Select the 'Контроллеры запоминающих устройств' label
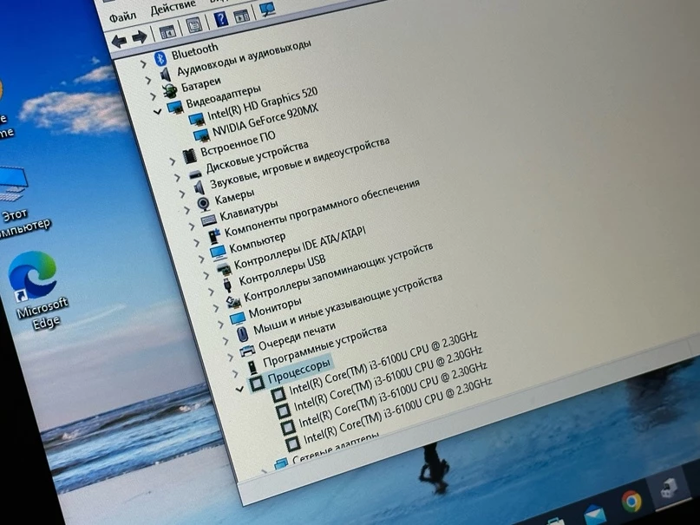The image size is (700, 525). point(338,272)
